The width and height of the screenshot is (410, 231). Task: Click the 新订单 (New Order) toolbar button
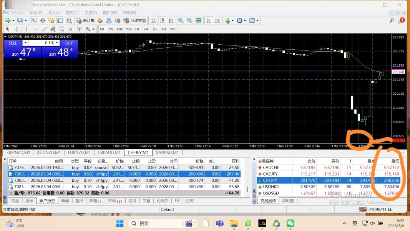click(x=86, y=20)
